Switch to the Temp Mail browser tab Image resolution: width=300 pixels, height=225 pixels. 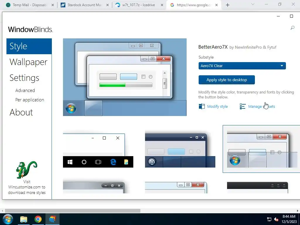coord(30,5)
